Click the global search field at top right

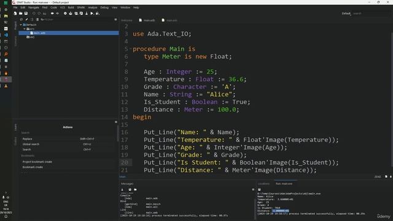[371, 14]
